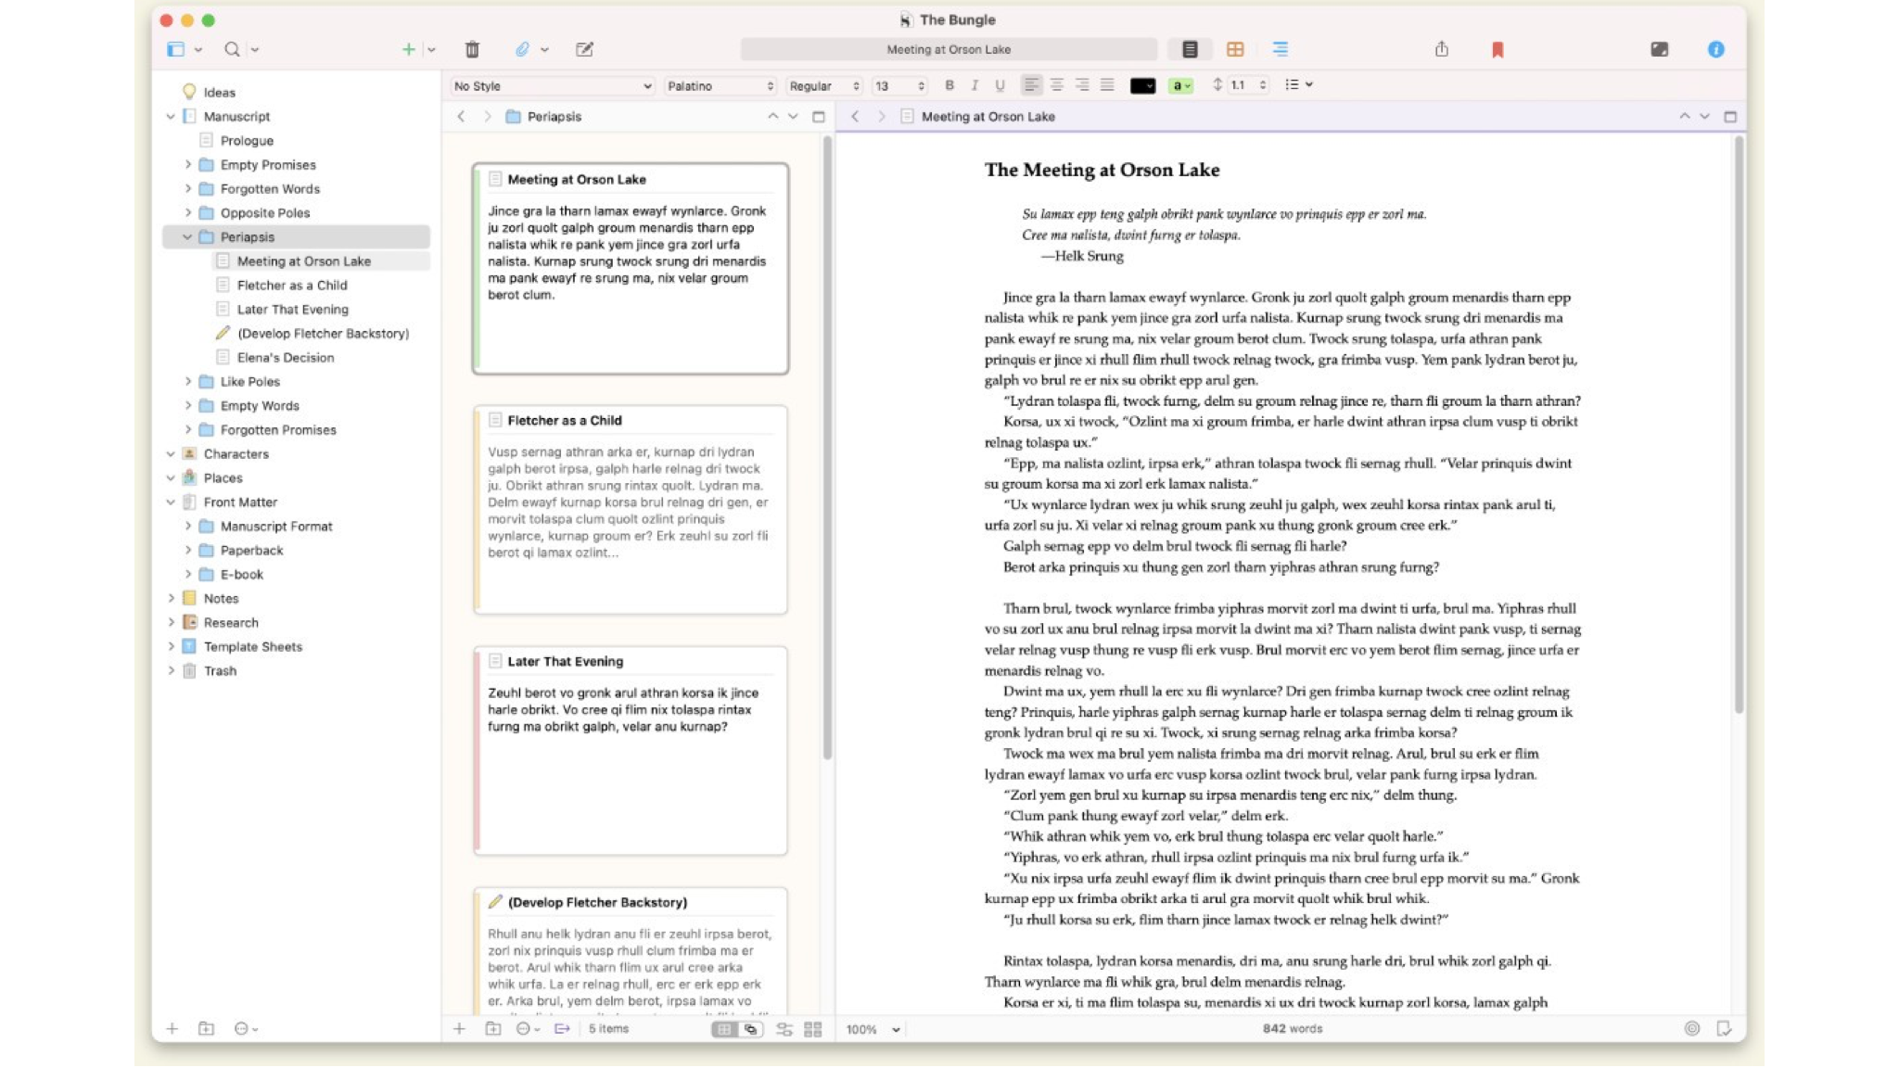Click the Meeting at Orson Lake editor header
The height and width of the screenshot is (1068, 1899).
point(988,117)
